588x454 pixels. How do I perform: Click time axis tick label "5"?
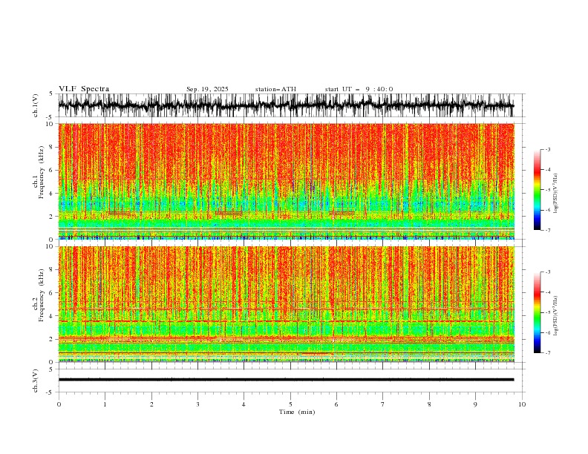pos(290,404)
